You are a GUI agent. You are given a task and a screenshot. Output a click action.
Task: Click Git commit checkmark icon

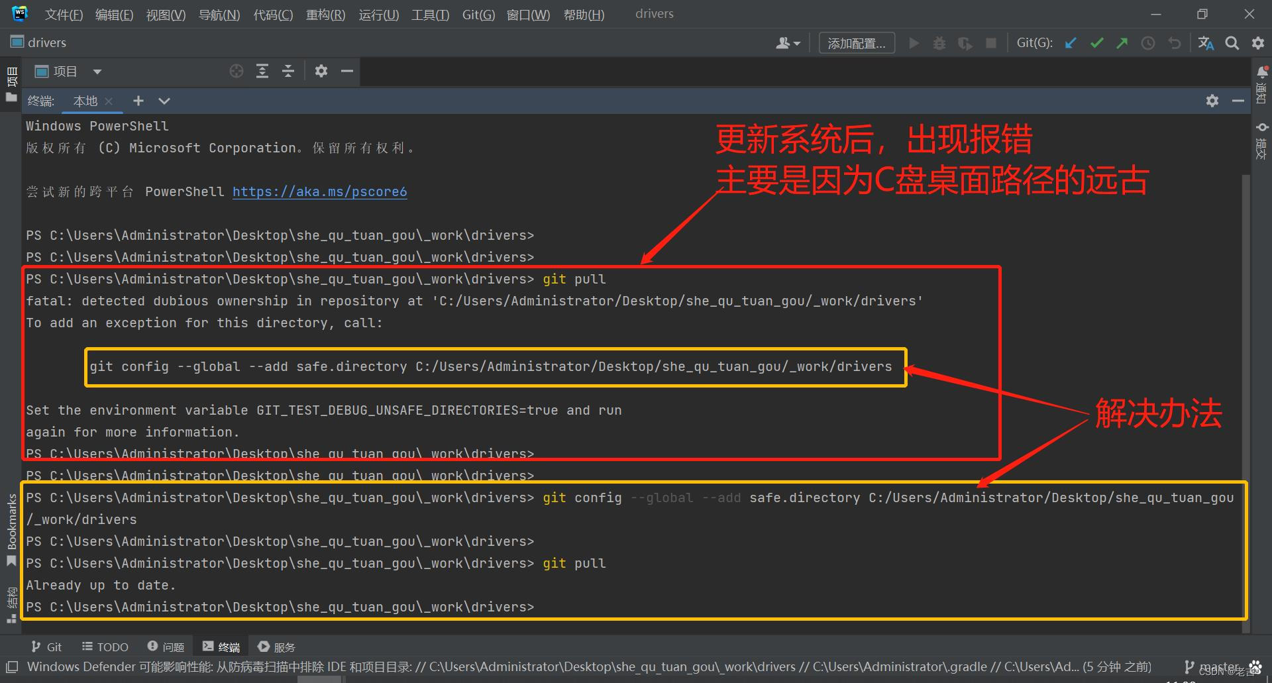[1096, 43]
